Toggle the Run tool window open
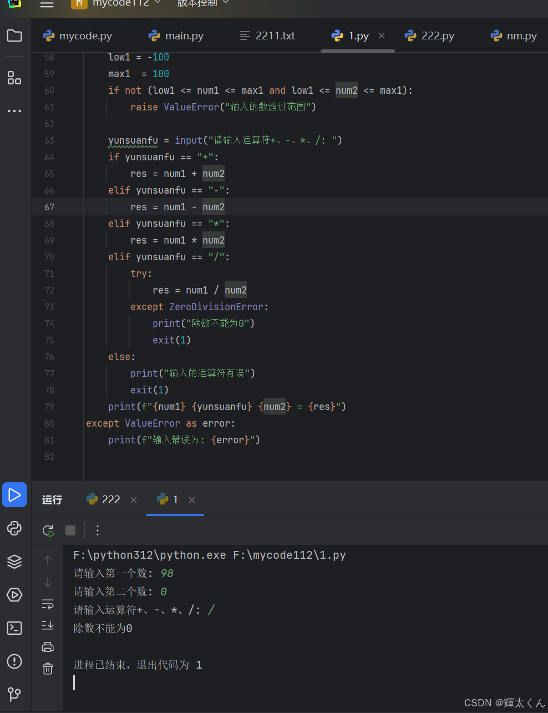 pyautogui.click(x=14, y=494)
